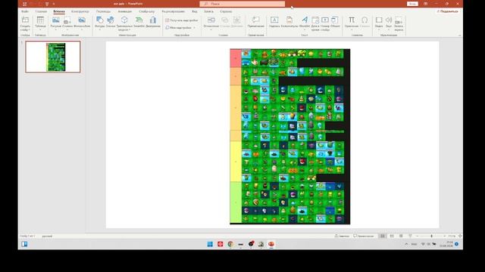Start Slide Show from status bar

coord(410,236)
